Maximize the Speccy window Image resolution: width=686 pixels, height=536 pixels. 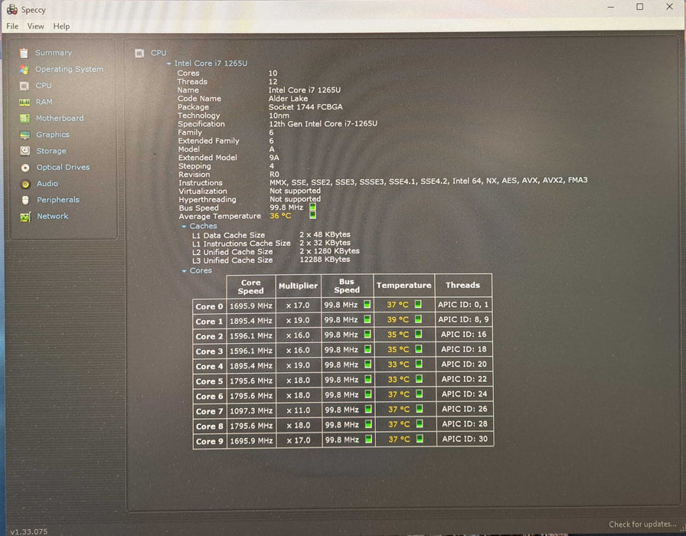(639, 7)
